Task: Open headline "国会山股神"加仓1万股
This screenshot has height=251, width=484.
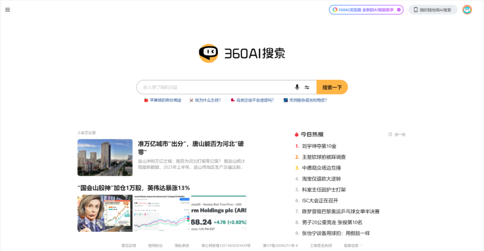Action: pyautogui.click(x=134, y=188)
